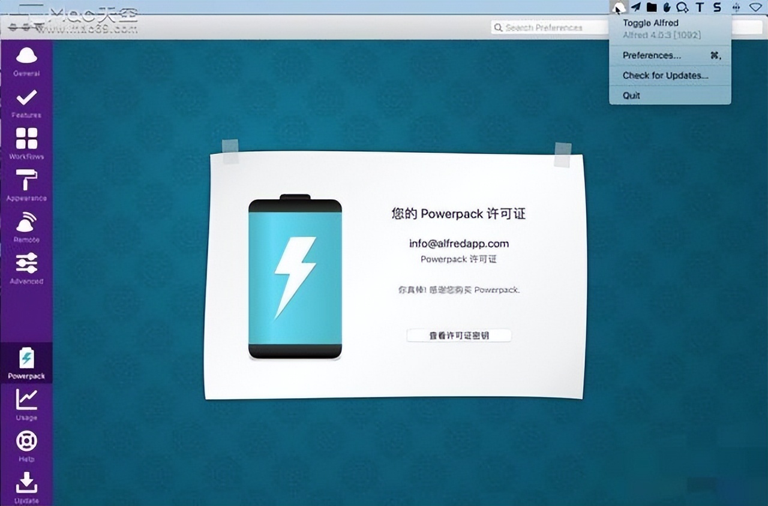Click the info@alfredapp.com license email

[x=459, y=243]
